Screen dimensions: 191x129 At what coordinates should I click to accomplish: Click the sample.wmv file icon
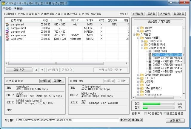tap(7, 35)
